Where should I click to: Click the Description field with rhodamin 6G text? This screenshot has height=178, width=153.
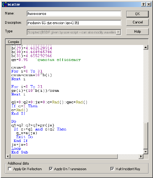[74, 23]
